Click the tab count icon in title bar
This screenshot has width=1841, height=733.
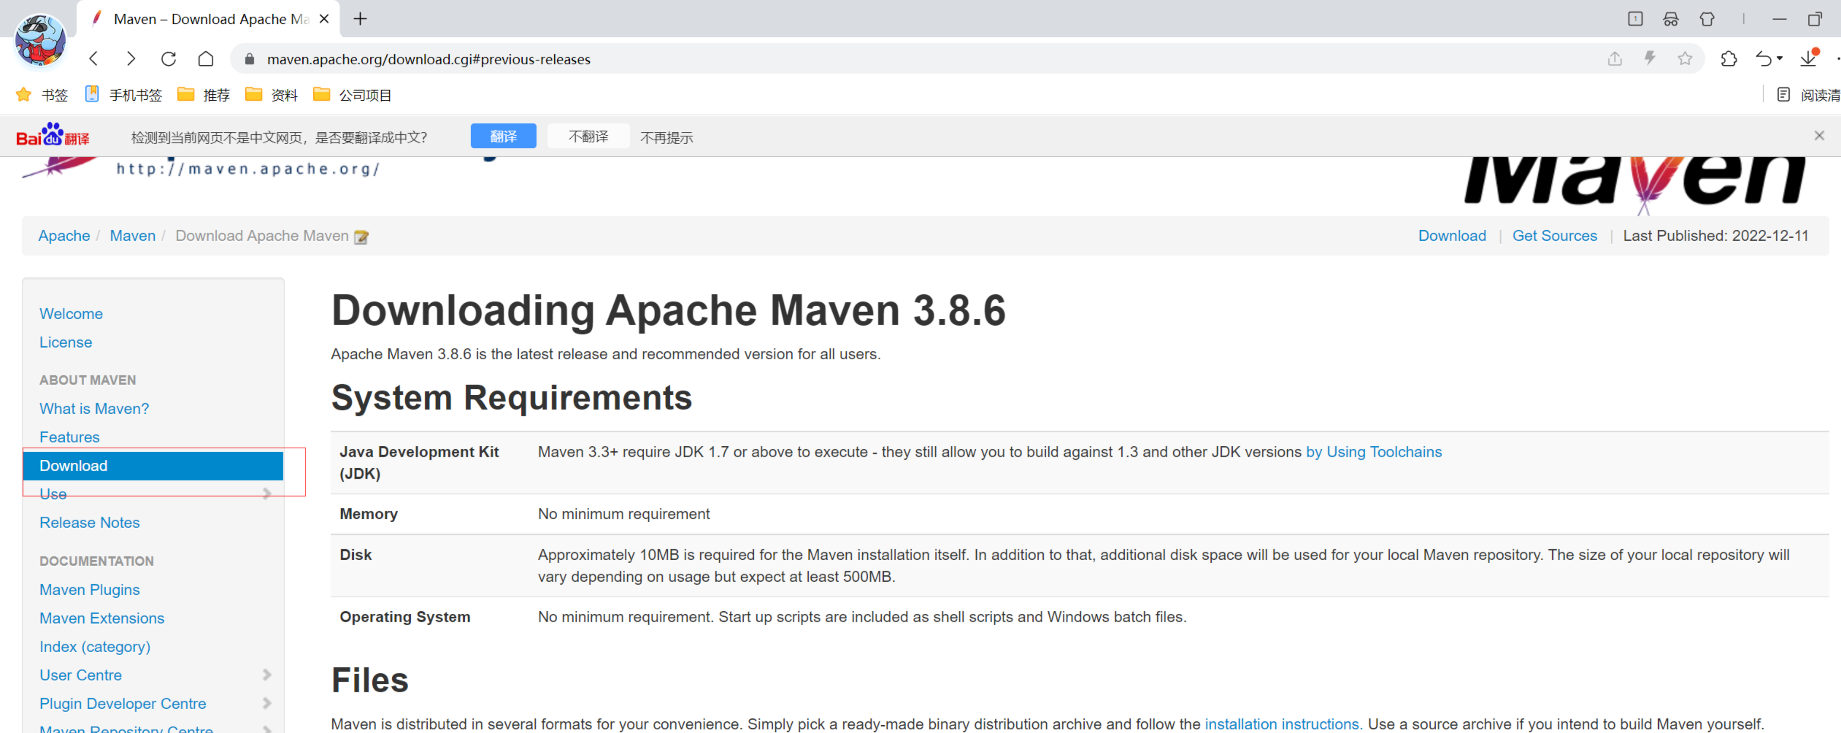(x=1635, y=18)
